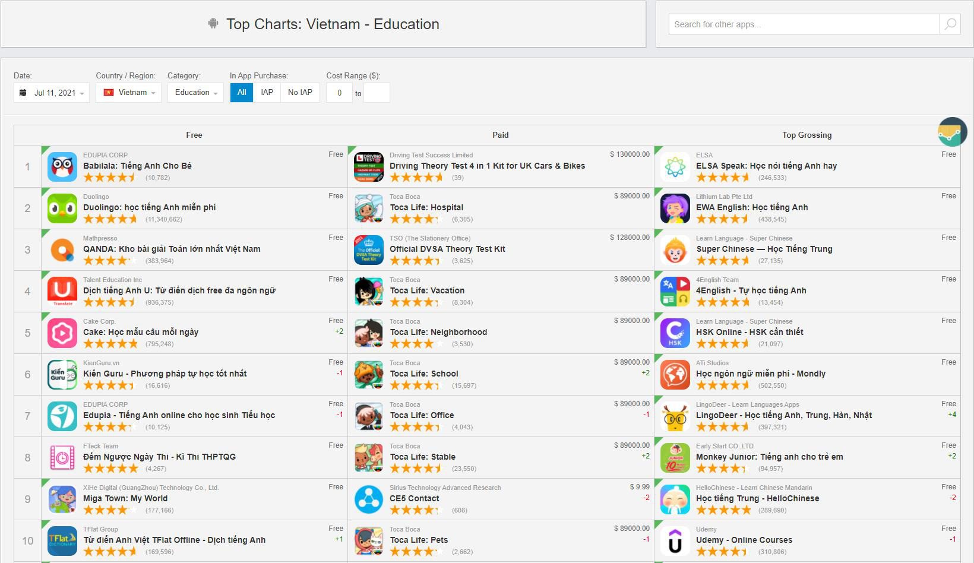Screen dimensions: 974x563
Task: Click the Early Start CO.,LTD publisher
Action: click(x=725, y=446)
